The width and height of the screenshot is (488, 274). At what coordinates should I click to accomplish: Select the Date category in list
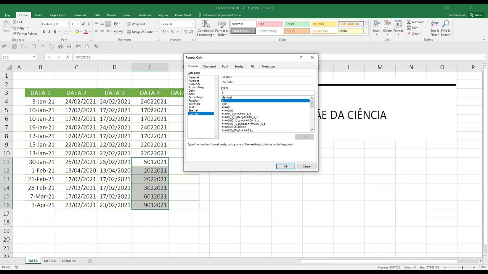point(191,91)
